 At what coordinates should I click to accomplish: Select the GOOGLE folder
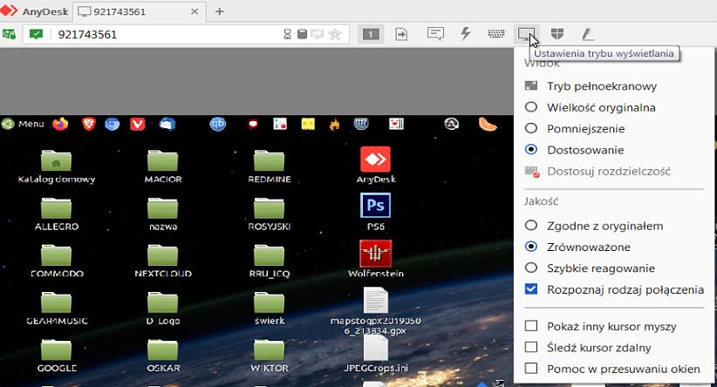[56, 355]
